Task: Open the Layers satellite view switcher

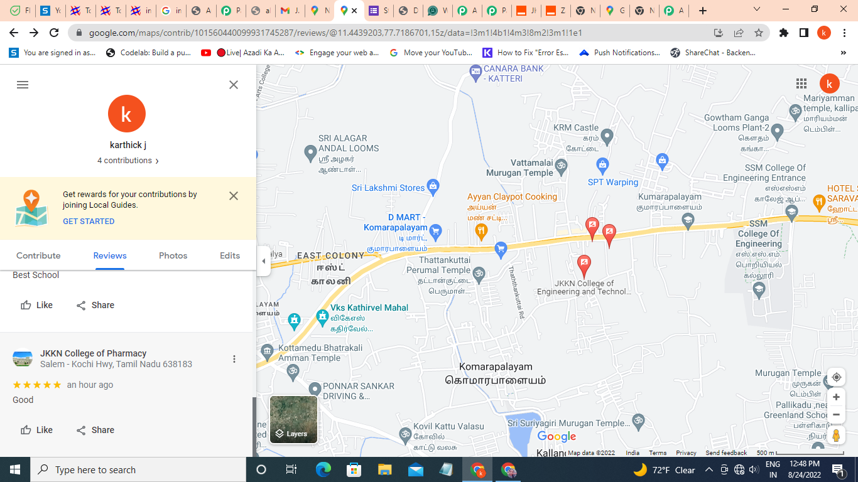Action: [x=293, y=419]
